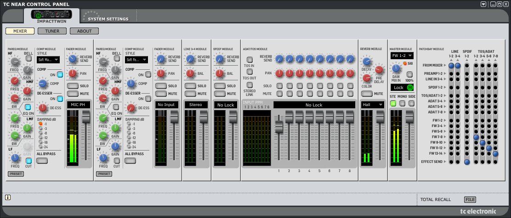Screen dimensions: 511x218
Task: Open the Soft Fe... compressor style dropdown
Action: point(136,60)
